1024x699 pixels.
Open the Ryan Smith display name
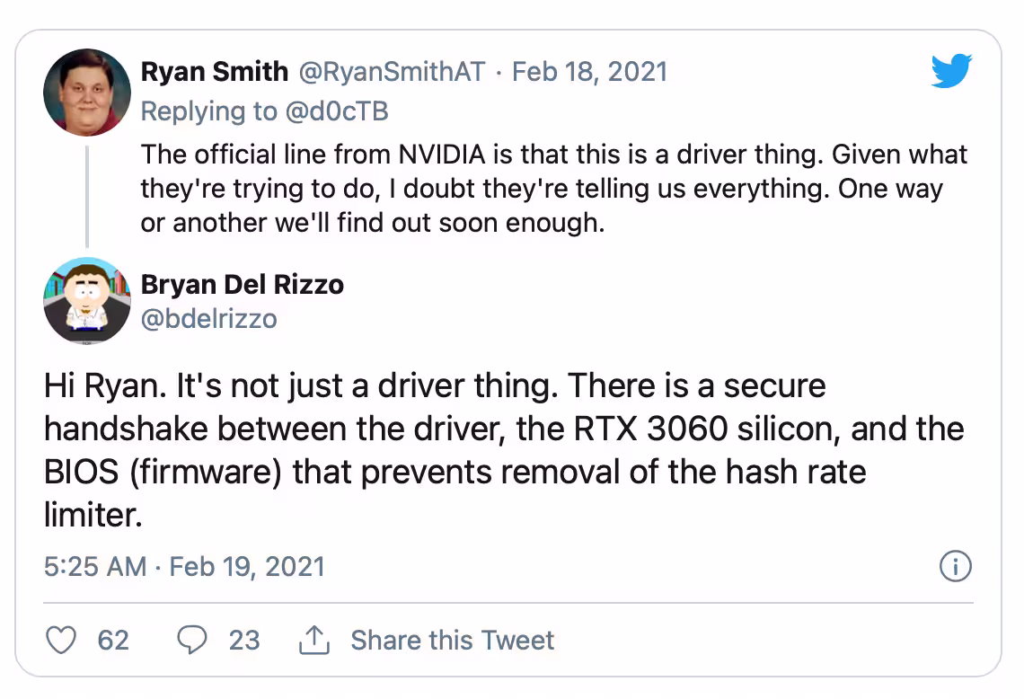pyautogui.click(x=214, y=71)
